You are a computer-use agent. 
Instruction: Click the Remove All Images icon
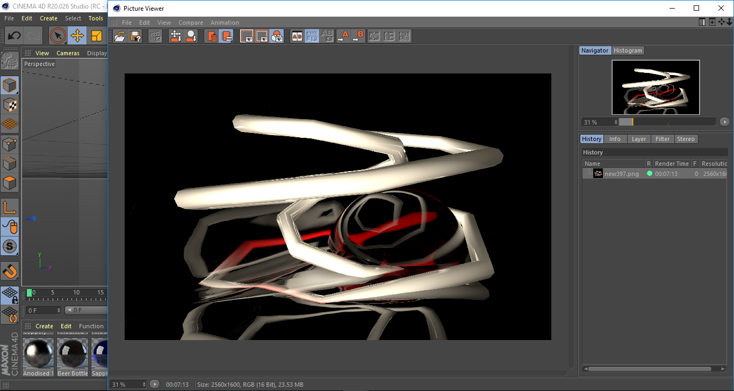pyautogui.click(x=227, y=36)
